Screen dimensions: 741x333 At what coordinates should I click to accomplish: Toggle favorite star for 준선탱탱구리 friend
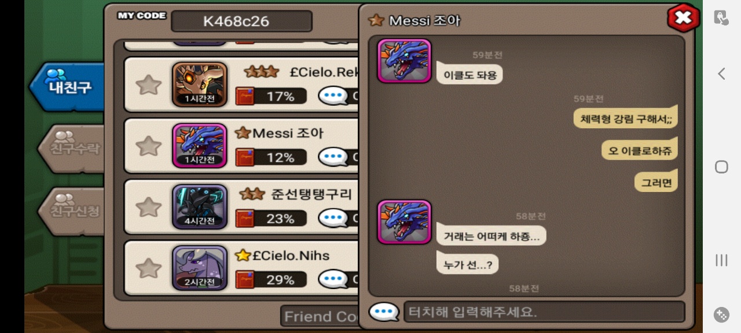pos(149,207)
